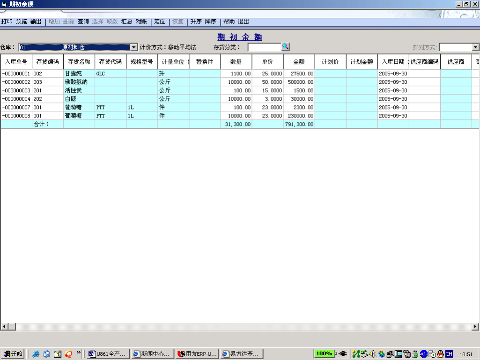Click the 计划价 column header
Image resolution: width=480 pixels, height=360 pixels.
pyautogui.click(x=330, y=61)
